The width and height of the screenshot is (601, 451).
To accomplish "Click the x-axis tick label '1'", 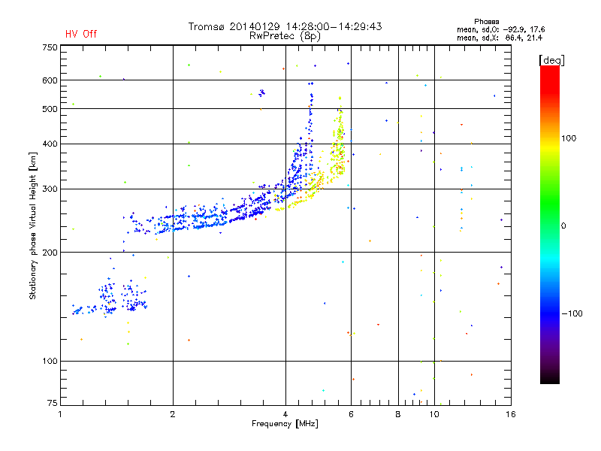I will (60, 414).
